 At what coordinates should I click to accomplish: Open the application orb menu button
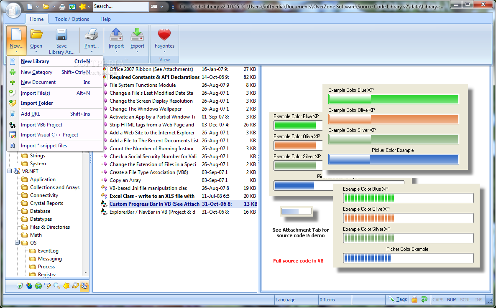[13, 10]
